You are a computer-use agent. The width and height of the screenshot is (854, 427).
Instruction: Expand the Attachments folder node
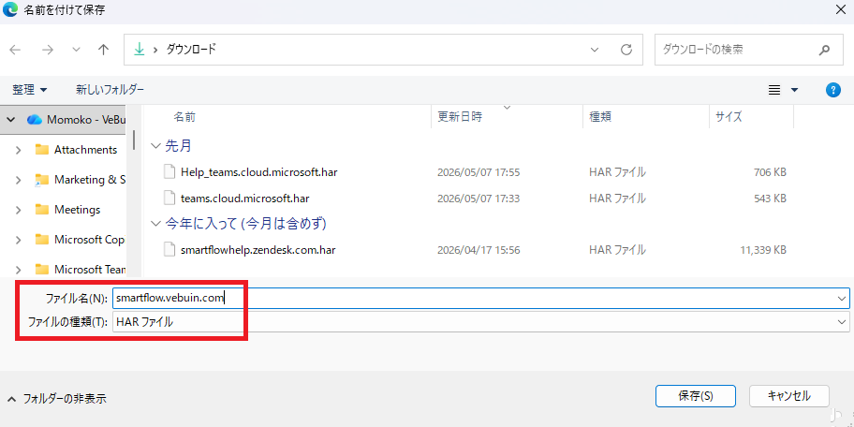coord(18,150)
